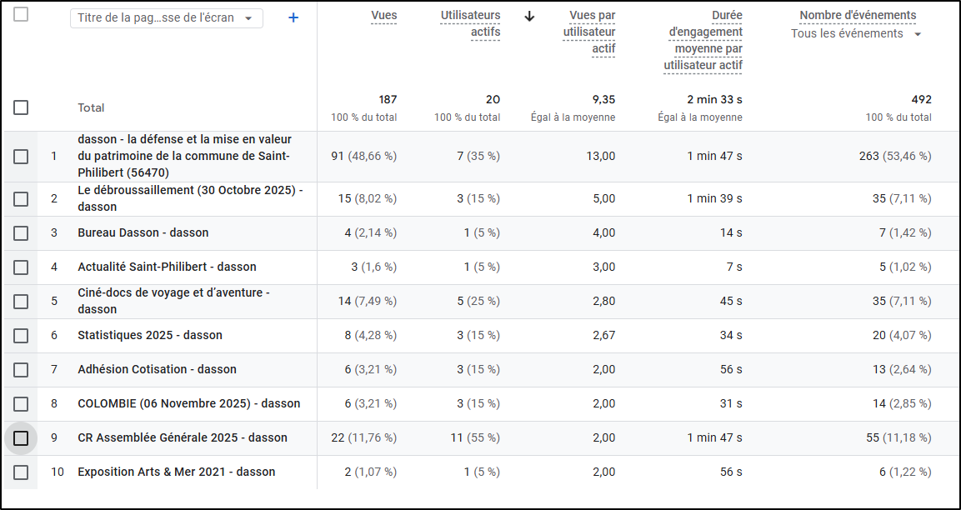Open the Titre de la page dimension dropdown
The image size is (961, 510).
[166, 18]
